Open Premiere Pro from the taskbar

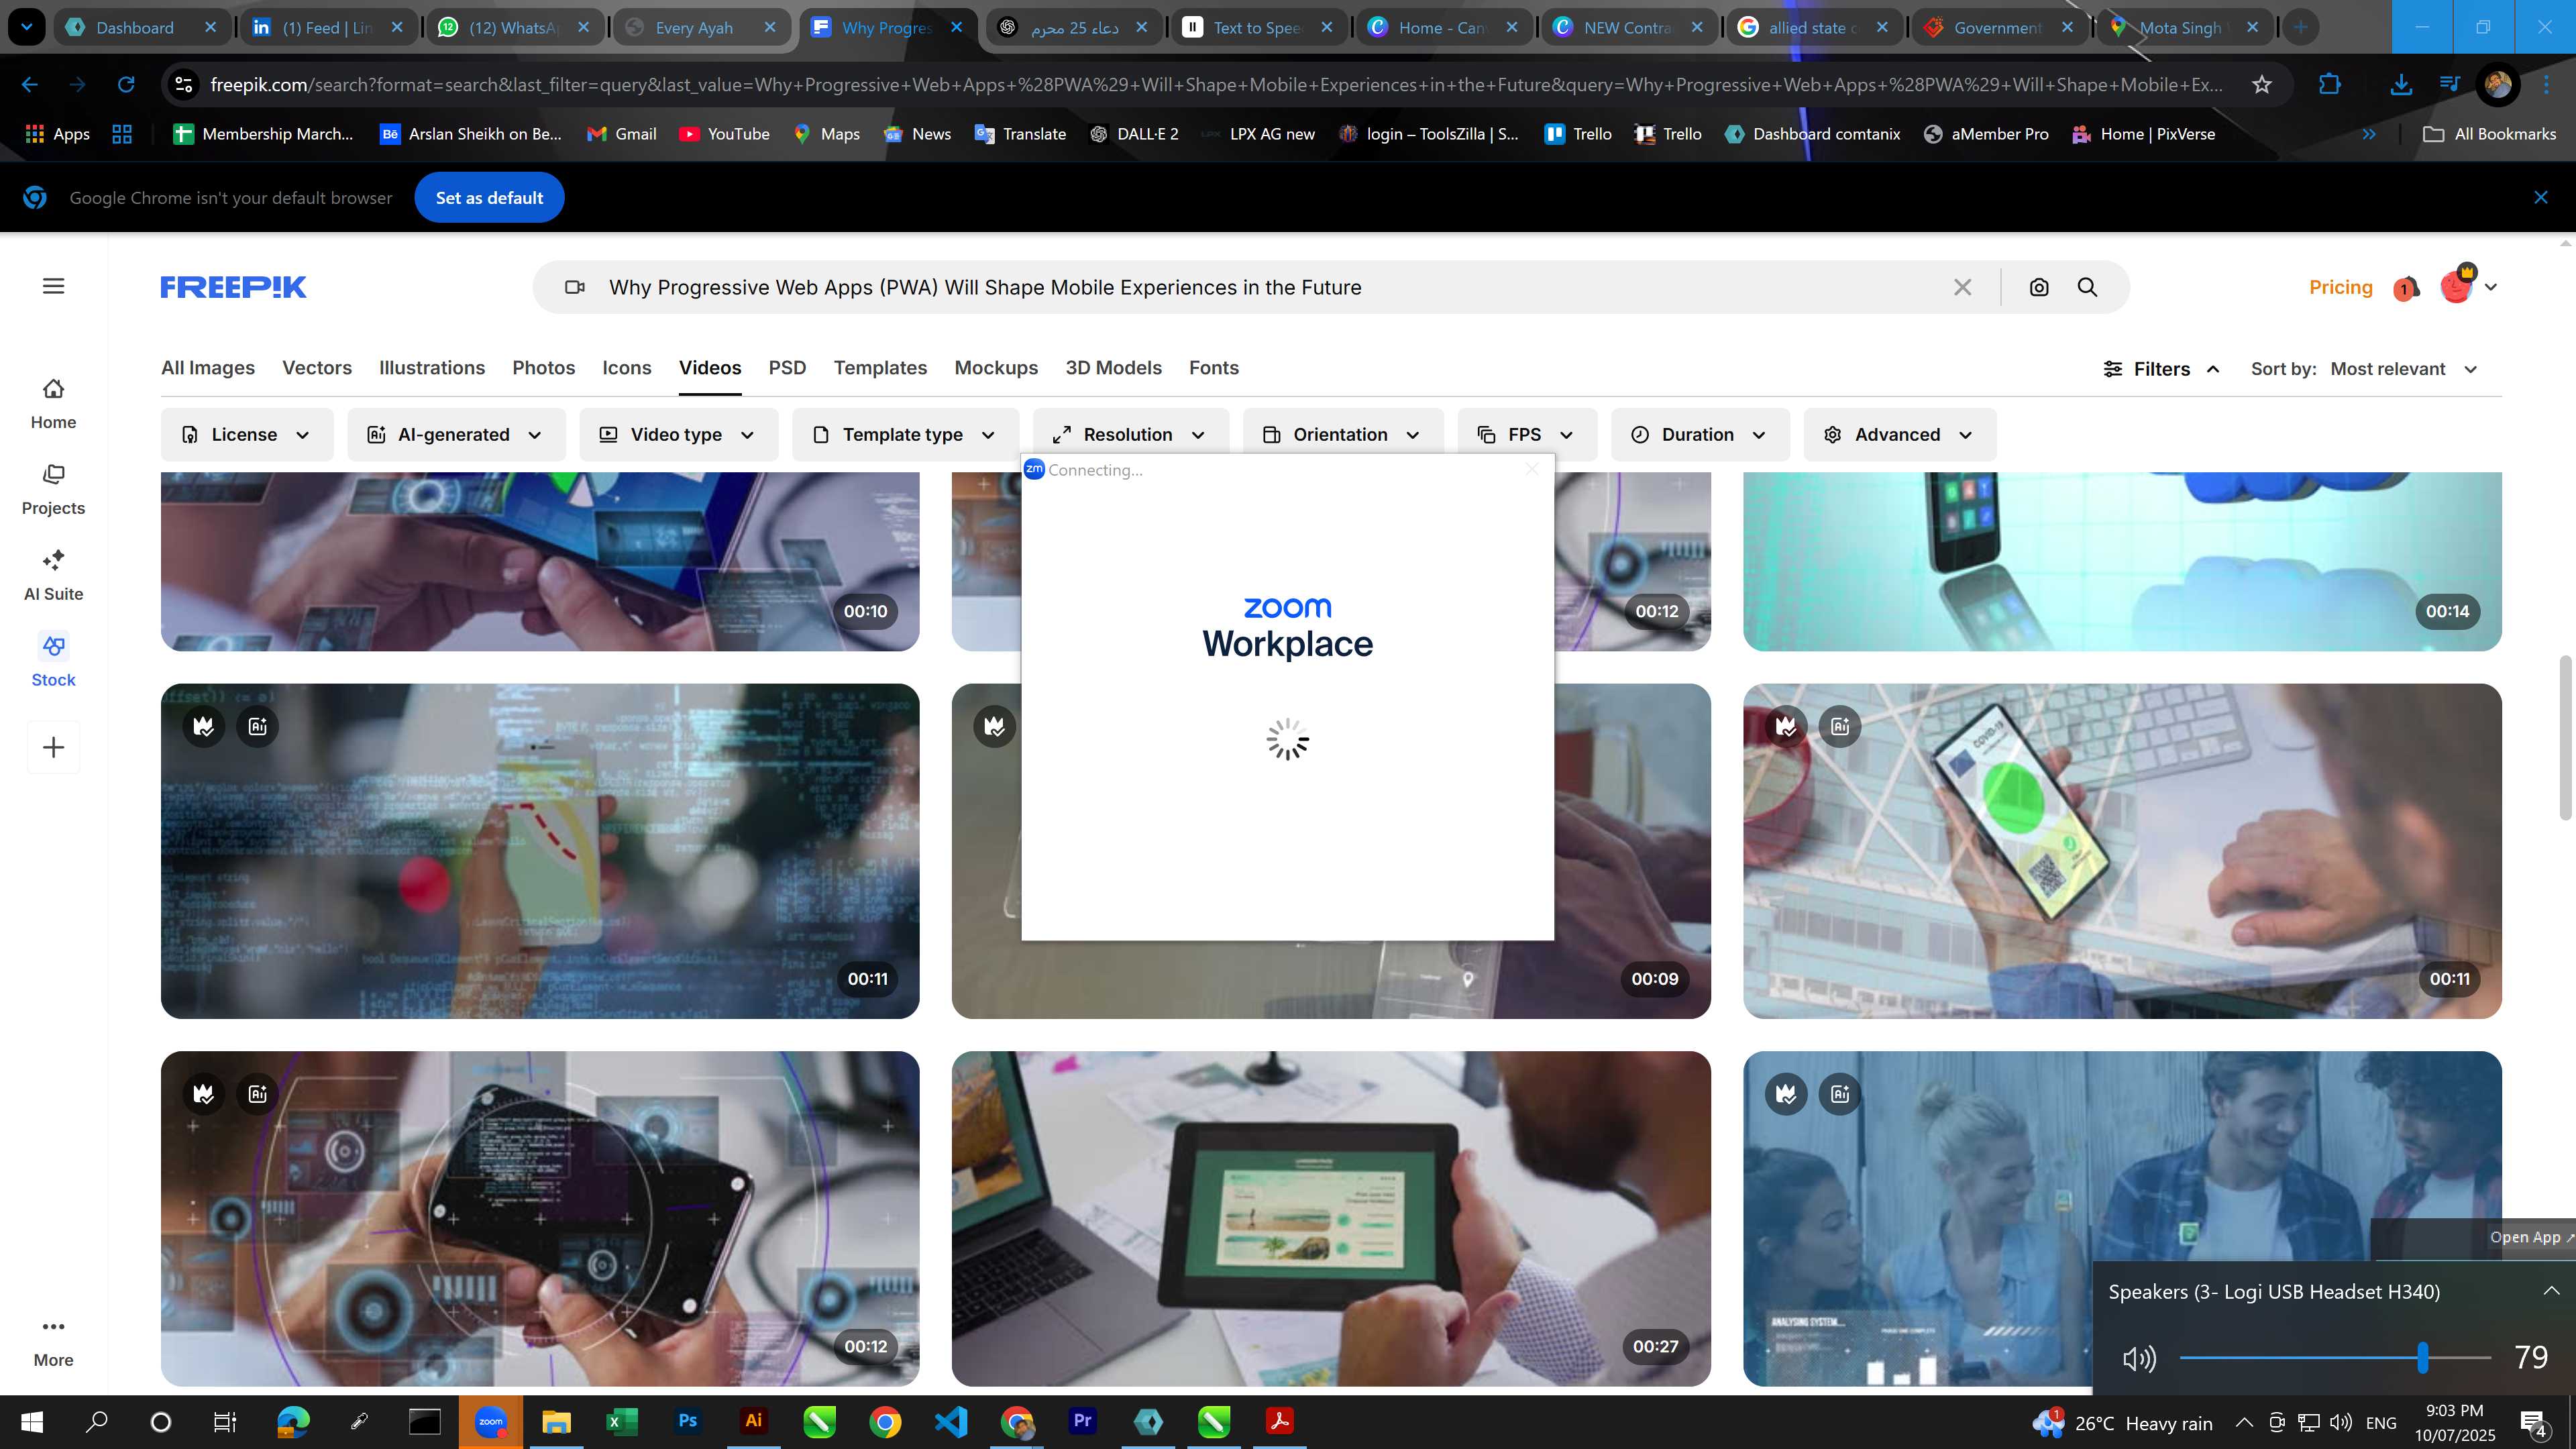coord(1082,1421)
